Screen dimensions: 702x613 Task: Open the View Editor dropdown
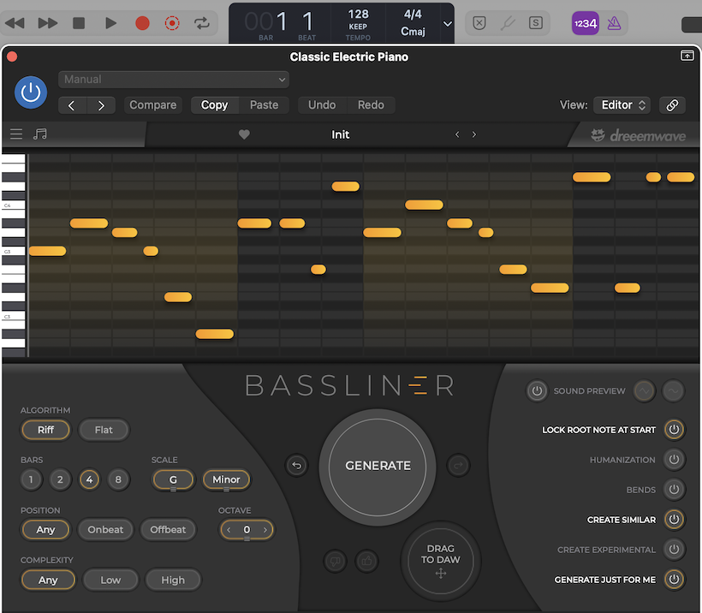click(x=622, y=105)
